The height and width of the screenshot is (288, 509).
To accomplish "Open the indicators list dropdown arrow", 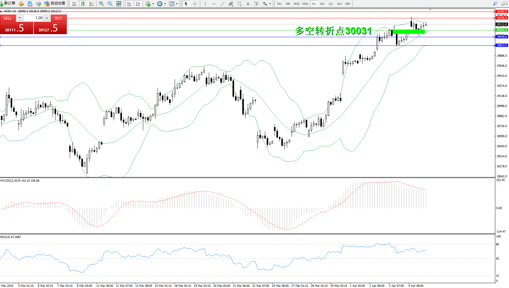I will coord(153,4).
